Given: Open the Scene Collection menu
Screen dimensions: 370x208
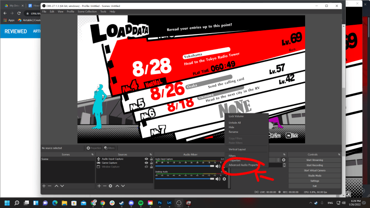Looking at the screenshot, I should [x=87, y=12].
